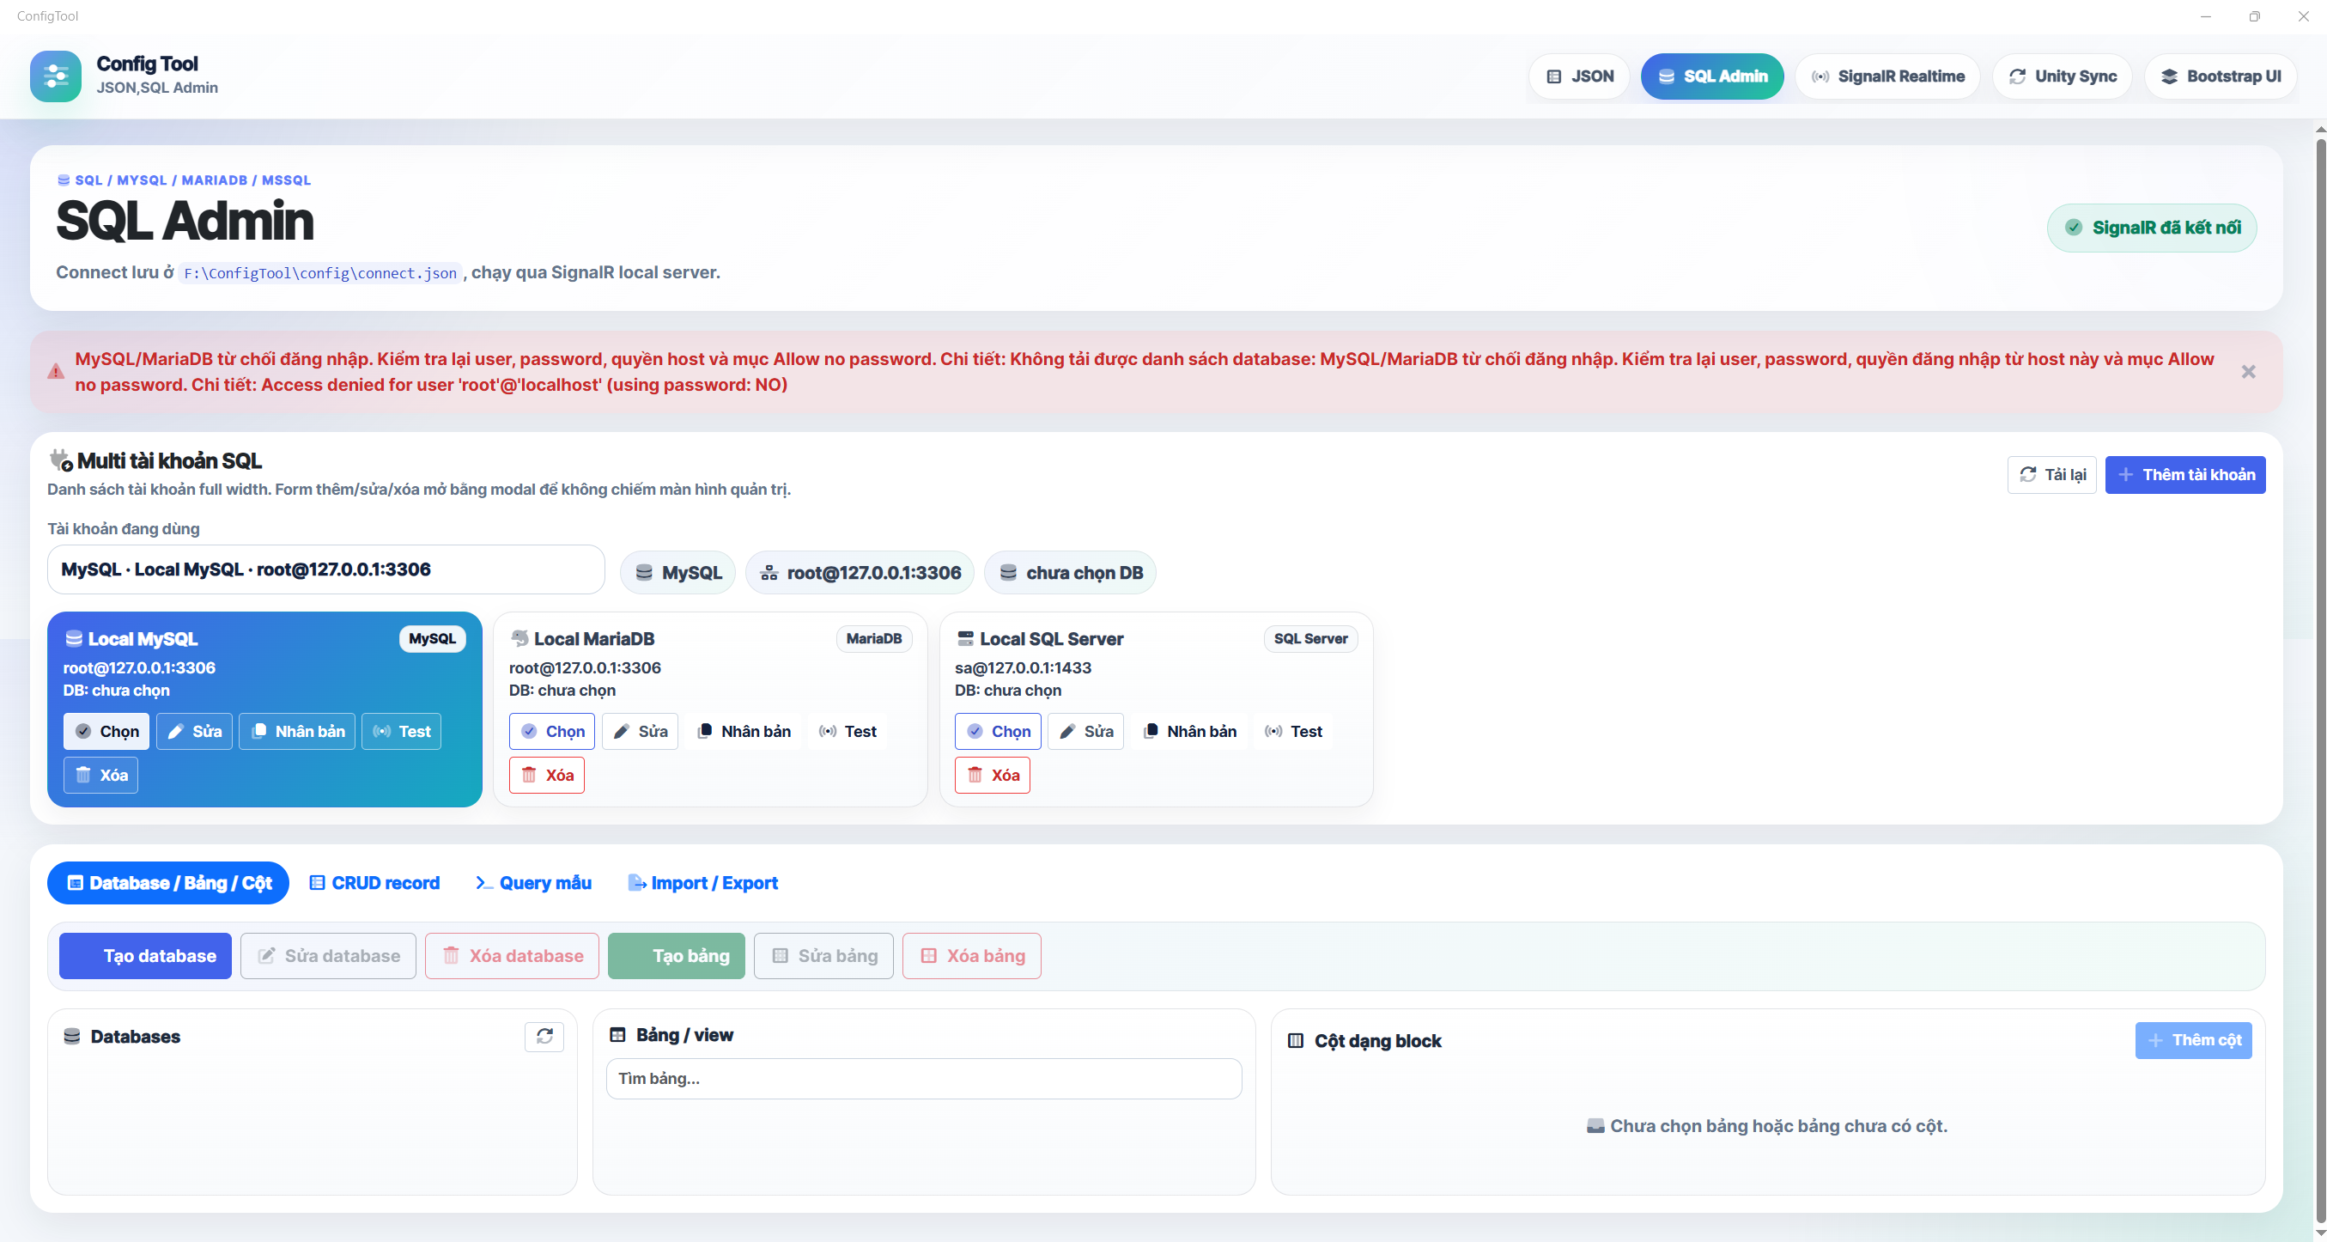
Task: Click the Local MariaDB card title
Action: pyautogui.click(x=594, y=639)
